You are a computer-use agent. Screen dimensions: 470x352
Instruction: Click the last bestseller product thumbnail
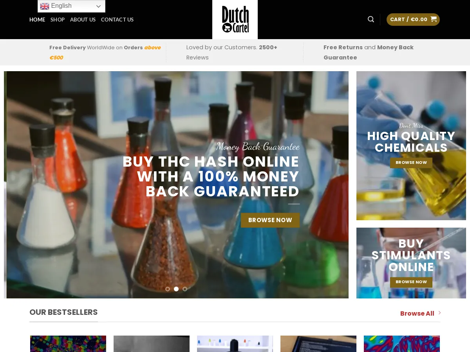tap(402, 344)
